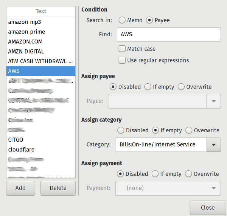Set Assign payment to Overwrite
The height and width of the screenshot is (216, 227).
click(188, 174)
